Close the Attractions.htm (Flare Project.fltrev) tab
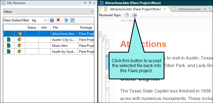 coord(165,9)
